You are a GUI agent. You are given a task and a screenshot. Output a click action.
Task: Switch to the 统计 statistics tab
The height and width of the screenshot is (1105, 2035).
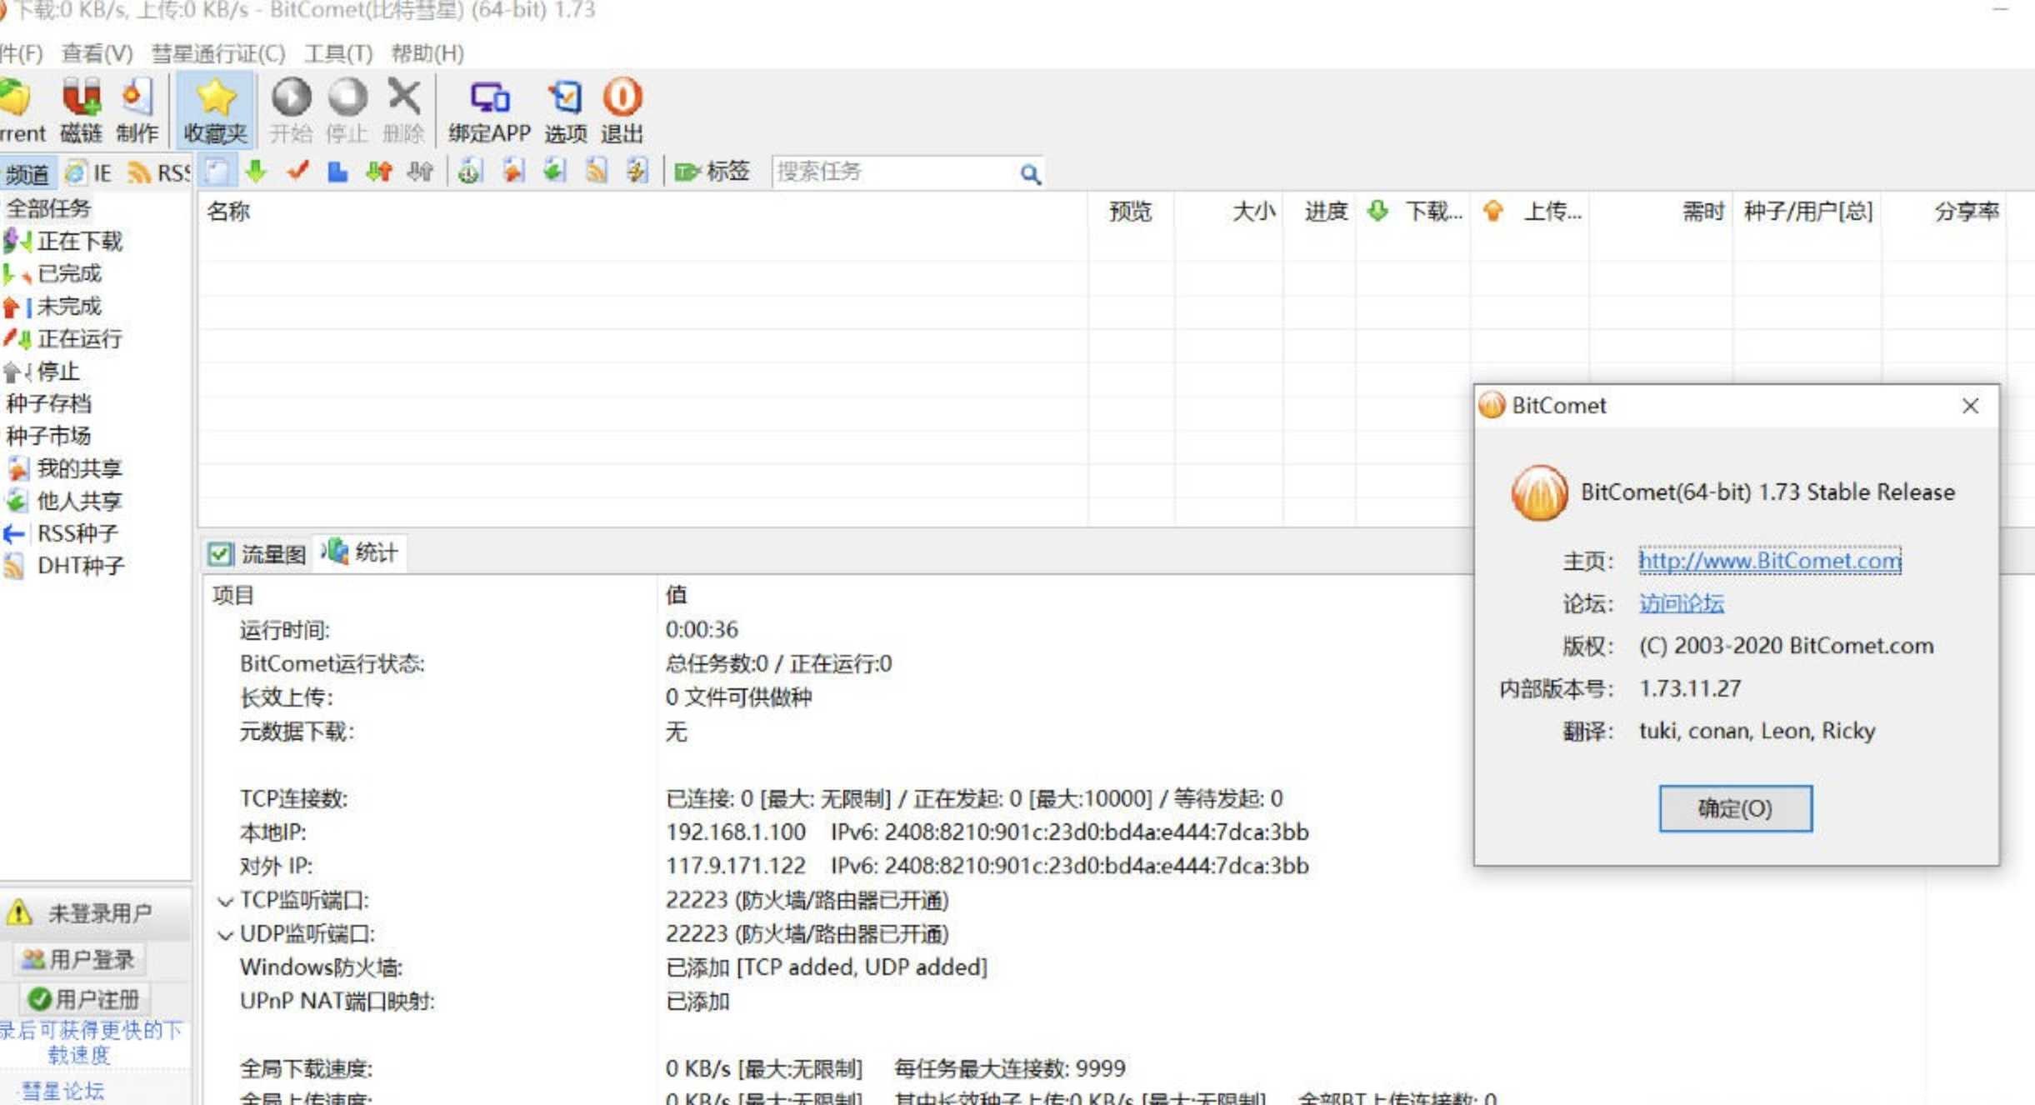click(x=360, y=552)
